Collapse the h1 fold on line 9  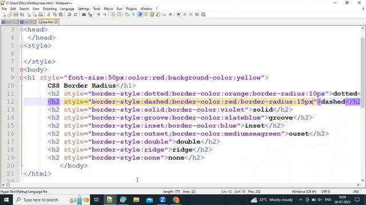pos(22,78)
